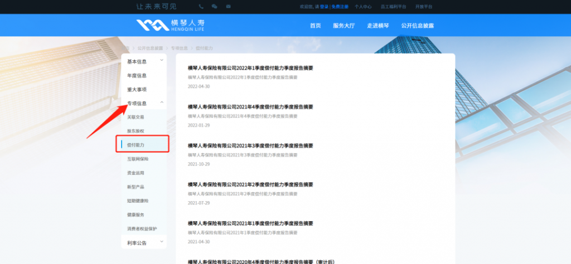Click gray subtitle of 2021年3季度 report
571x264 pixels.
click(x=243, y=155)
